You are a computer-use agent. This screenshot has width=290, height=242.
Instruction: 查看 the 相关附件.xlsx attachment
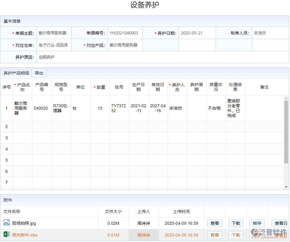tap(215, 235)
